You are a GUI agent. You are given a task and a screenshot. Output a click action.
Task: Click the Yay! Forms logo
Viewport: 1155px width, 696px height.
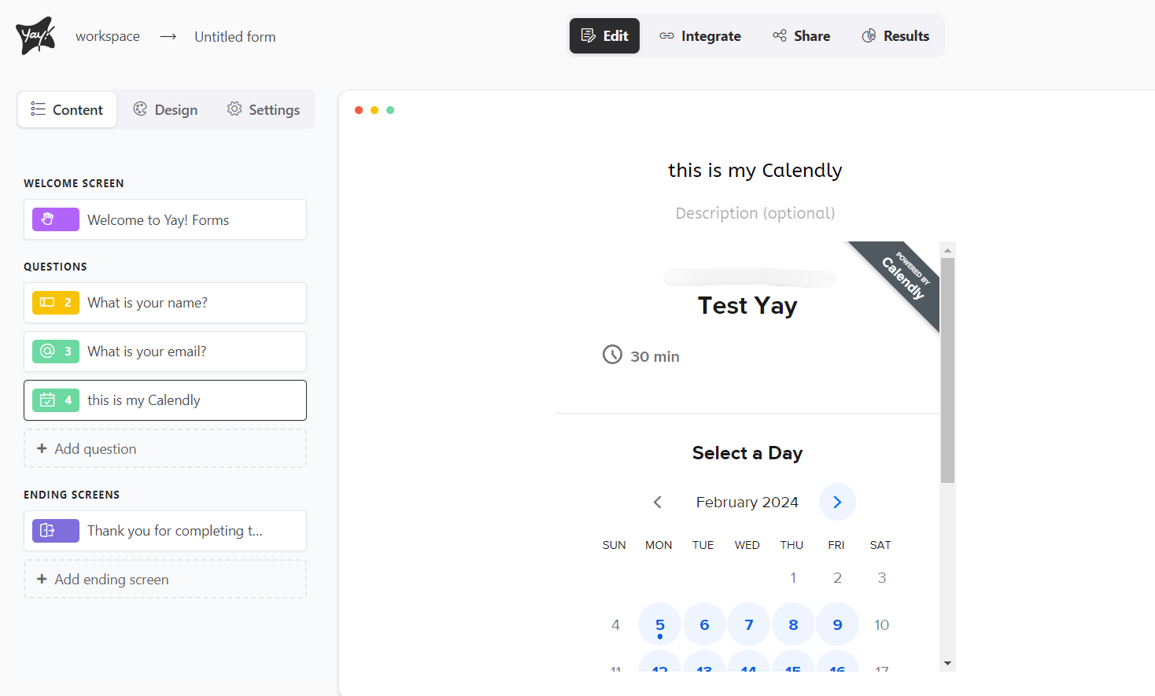[35, 35]
